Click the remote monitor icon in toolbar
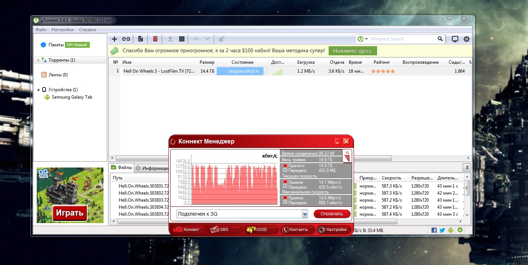The height and width of the screenshot is (265, 528). pos(455,39)
